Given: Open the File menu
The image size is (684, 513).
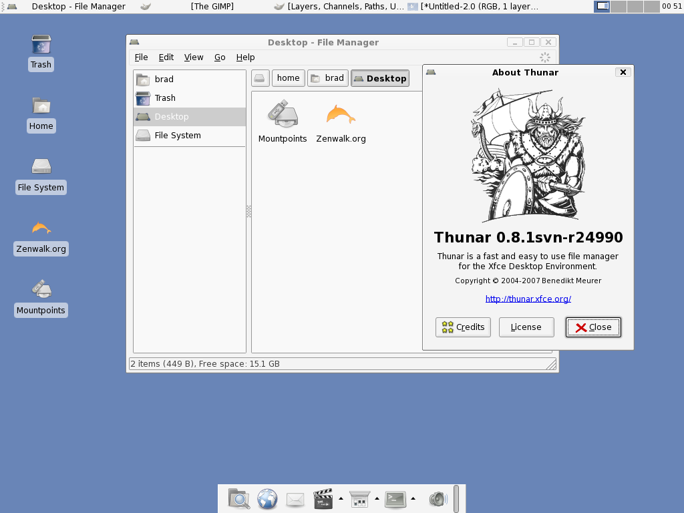Looking at the screenshot, I should click(x=142, y=57).
